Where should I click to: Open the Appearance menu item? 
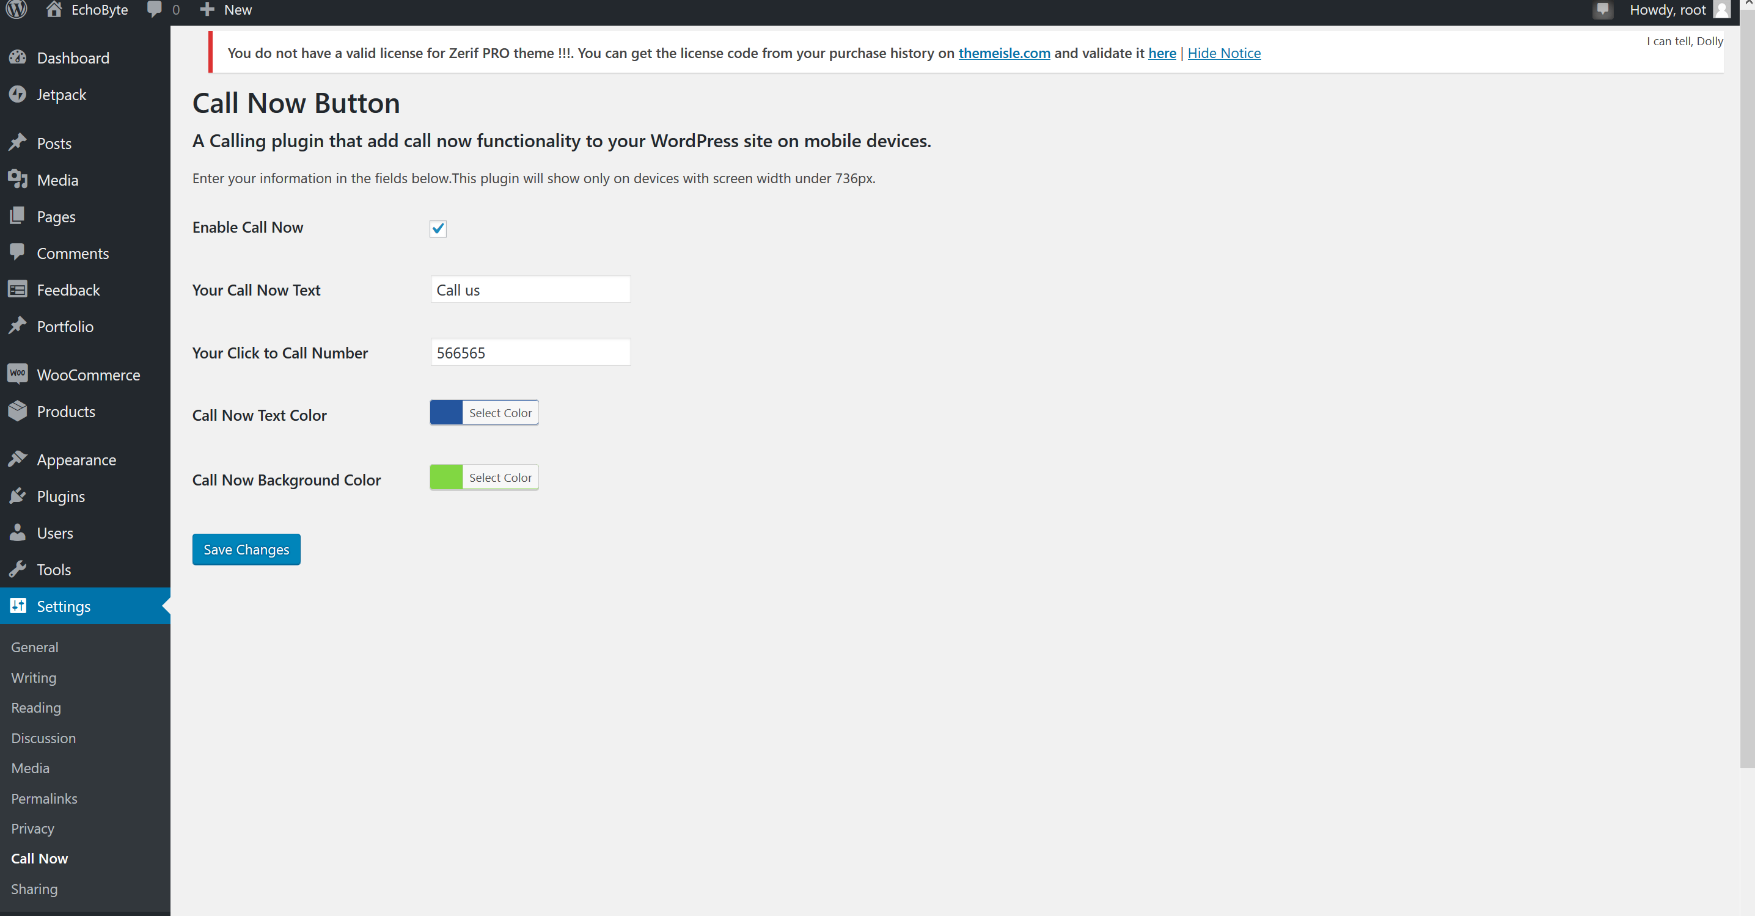(76, 460)
